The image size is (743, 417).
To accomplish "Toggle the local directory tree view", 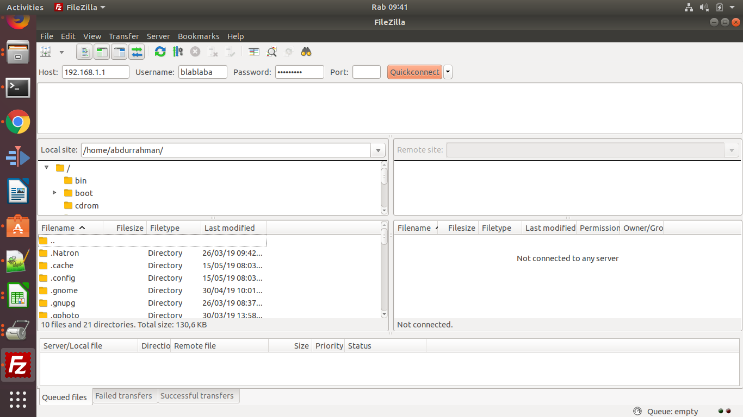I will coord(102,52).
